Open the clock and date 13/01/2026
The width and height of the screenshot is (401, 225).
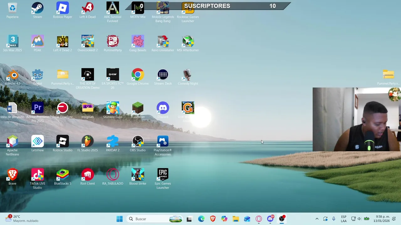[382, 219]
